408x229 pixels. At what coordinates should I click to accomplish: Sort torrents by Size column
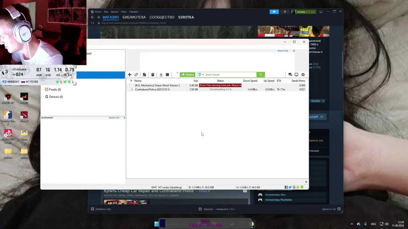point(196,81)
